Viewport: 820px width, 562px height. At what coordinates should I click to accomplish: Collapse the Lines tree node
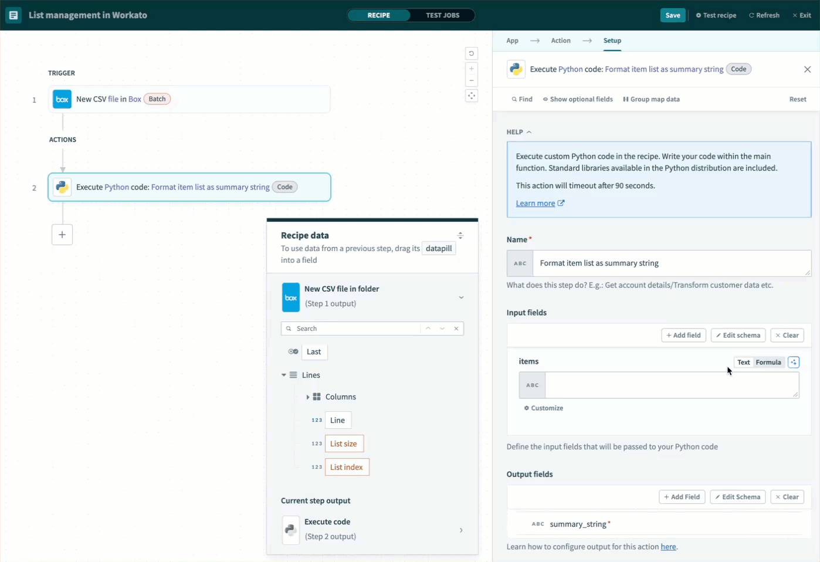click(284, 375)
